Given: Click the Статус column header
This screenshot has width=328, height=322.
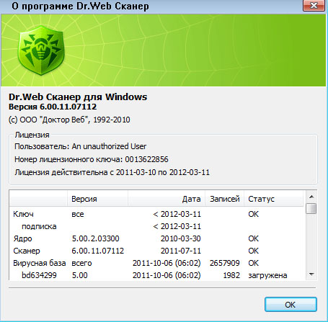Looking at the screenshot, I should coord(274,199).
